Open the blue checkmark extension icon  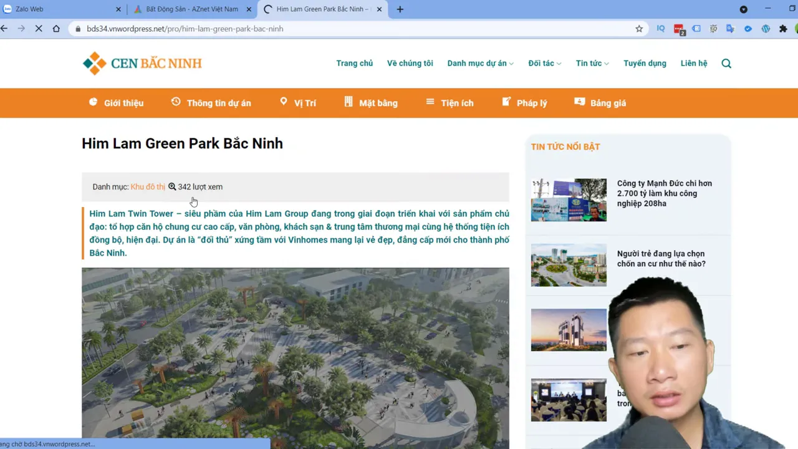click(x=748, y=29)
